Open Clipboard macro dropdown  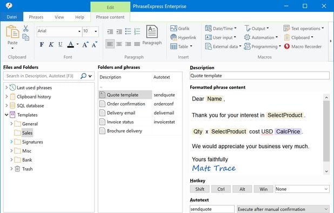click(x=312, y=37)
